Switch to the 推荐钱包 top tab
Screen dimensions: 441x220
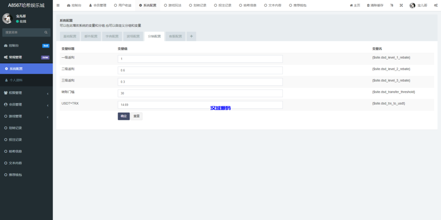(298, 5)
